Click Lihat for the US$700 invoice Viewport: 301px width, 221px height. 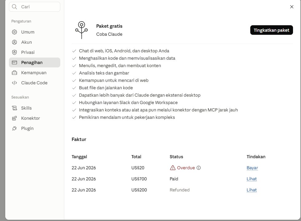click(x=251, y=179)
